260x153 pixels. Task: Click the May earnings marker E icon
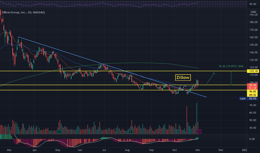click(x=59, y=132)
